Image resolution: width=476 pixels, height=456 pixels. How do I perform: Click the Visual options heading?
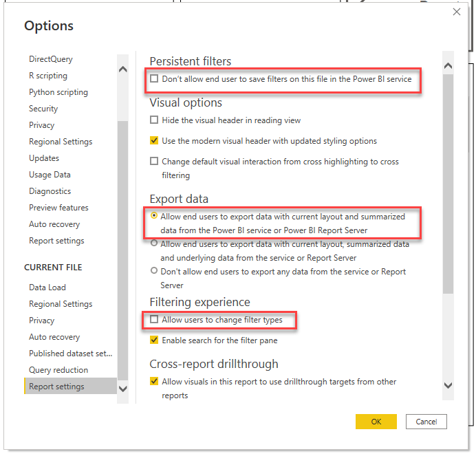point(186,102)
